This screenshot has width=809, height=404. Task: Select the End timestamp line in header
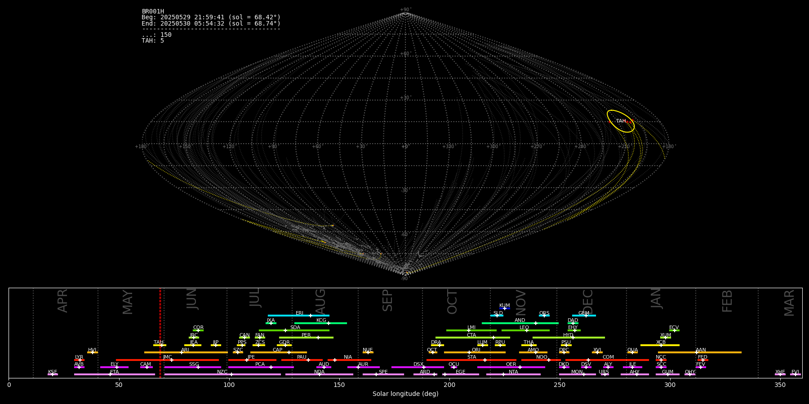point(211,24)
